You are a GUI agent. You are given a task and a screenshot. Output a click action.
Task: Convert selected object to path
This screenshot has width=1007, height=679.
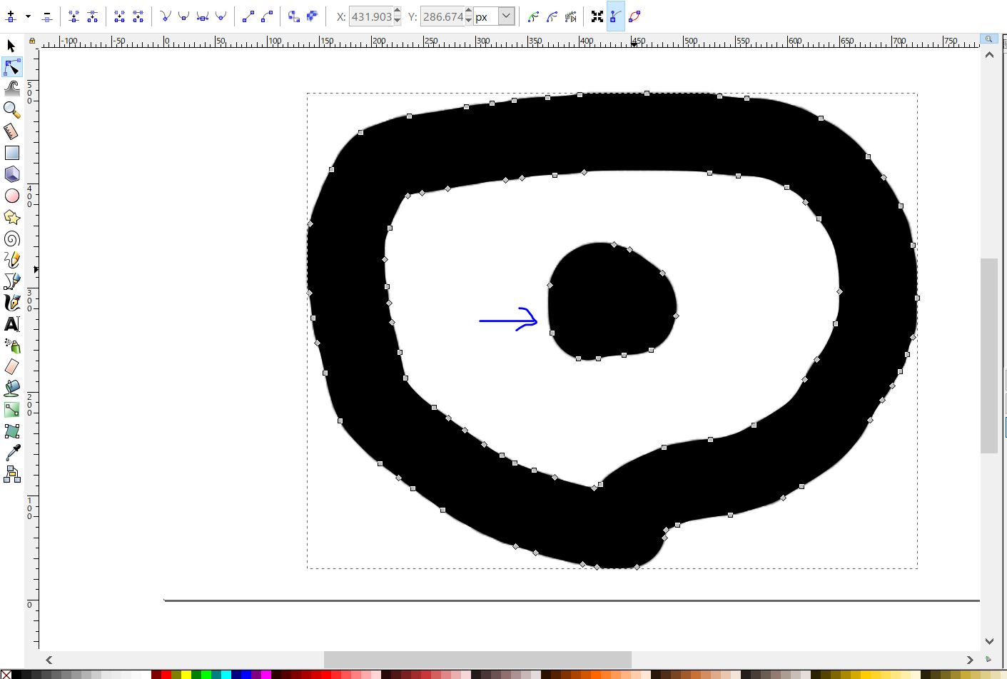point(293,16)
